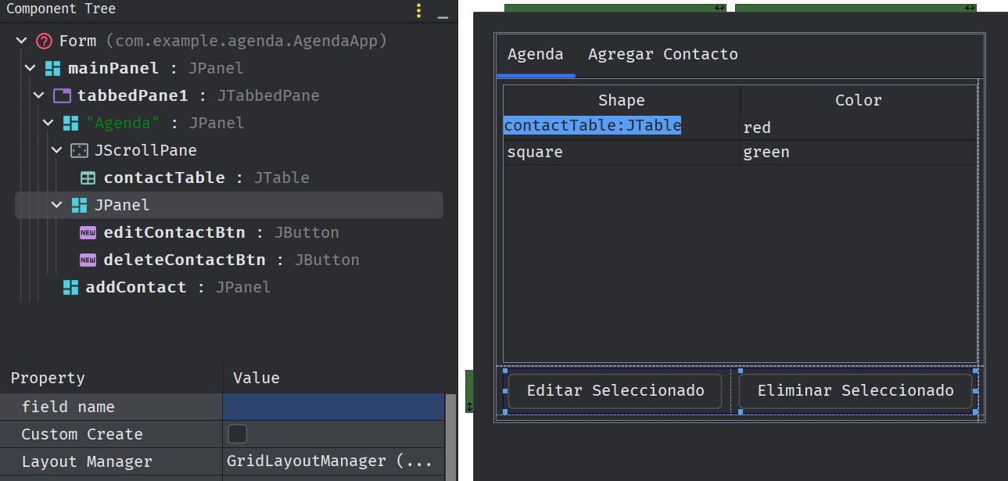Select the addContact JPanel tree item

coord(135,288)
